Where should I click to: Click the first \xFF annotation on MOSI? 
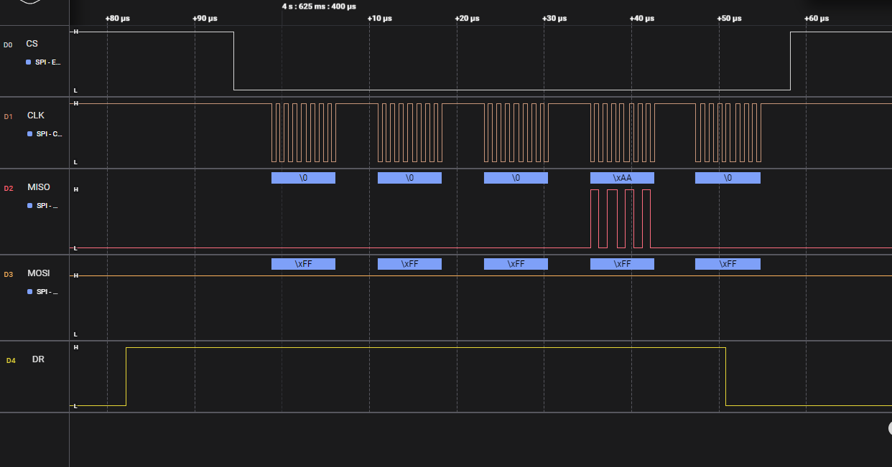302,263
